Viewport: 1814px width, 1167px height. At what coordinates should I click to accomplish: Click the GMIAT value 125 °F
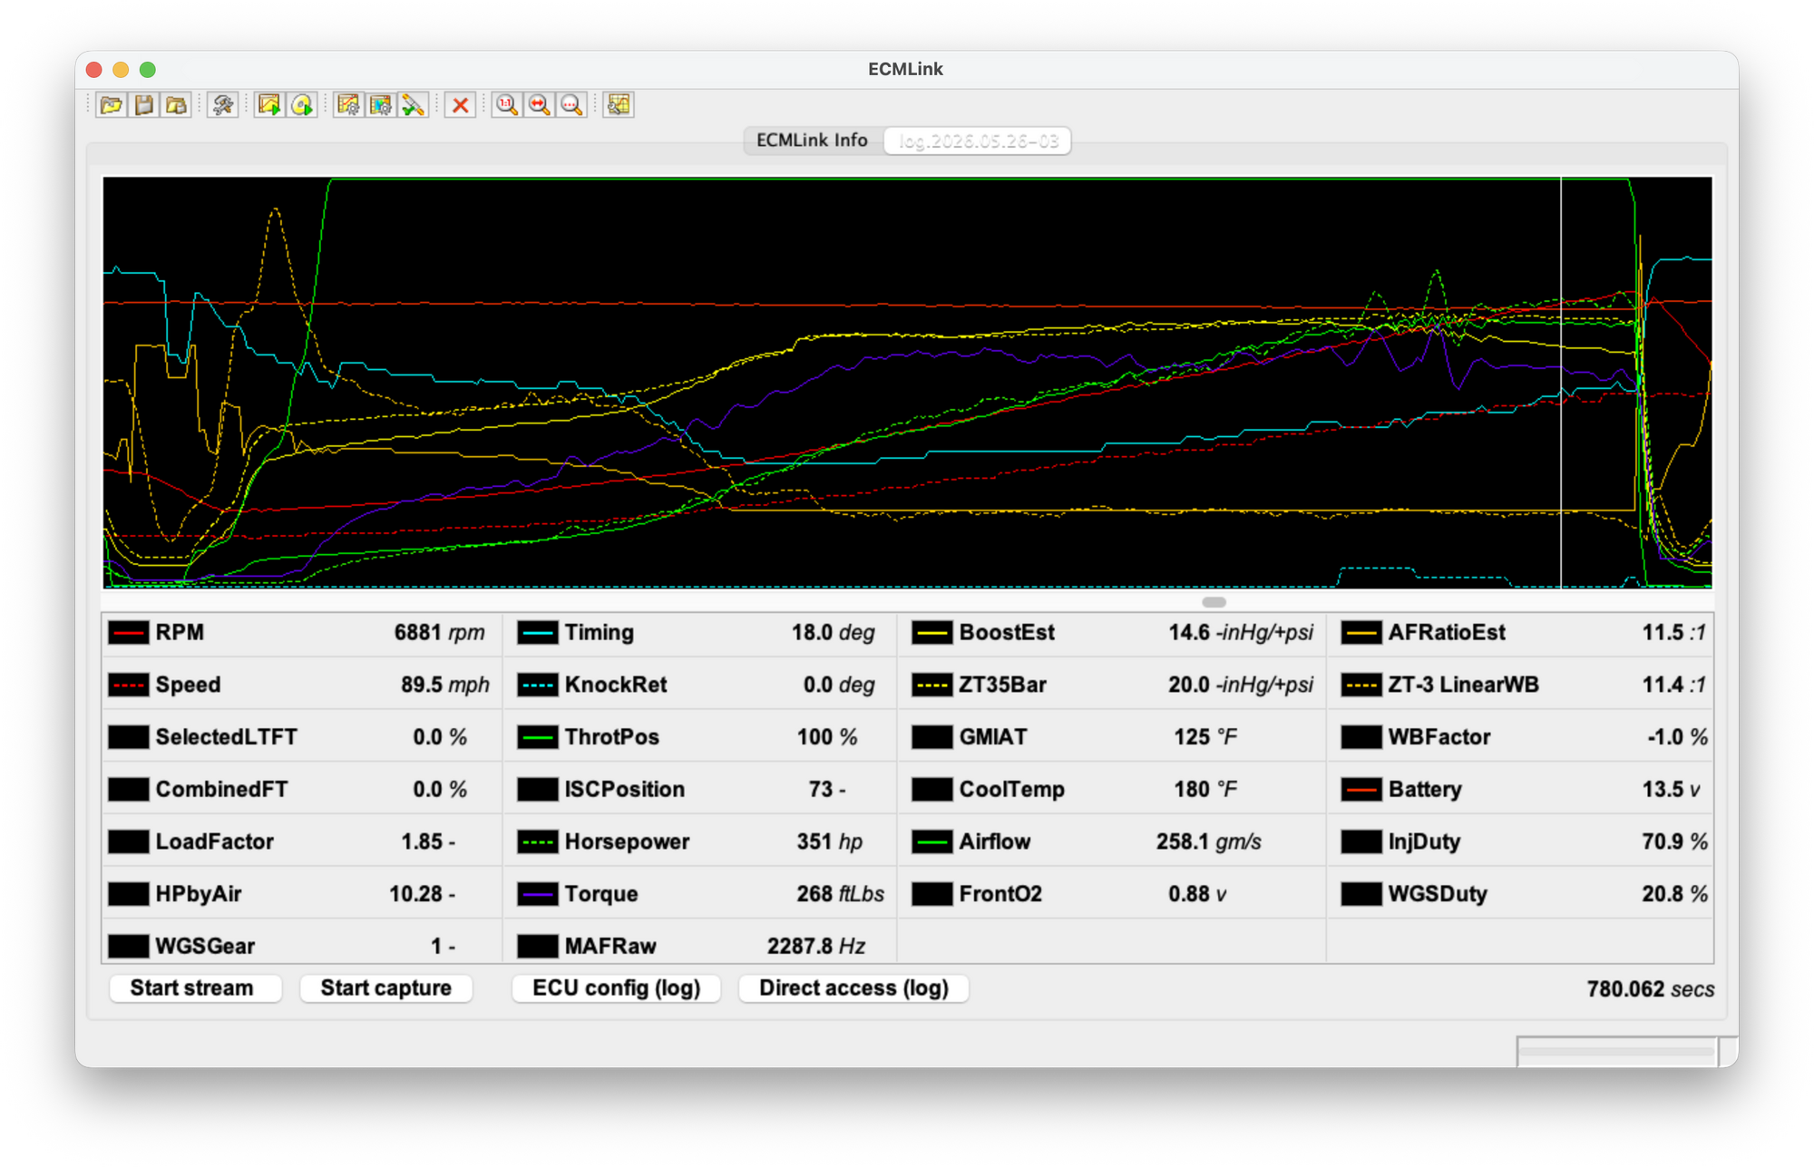tap(1205, 737)
